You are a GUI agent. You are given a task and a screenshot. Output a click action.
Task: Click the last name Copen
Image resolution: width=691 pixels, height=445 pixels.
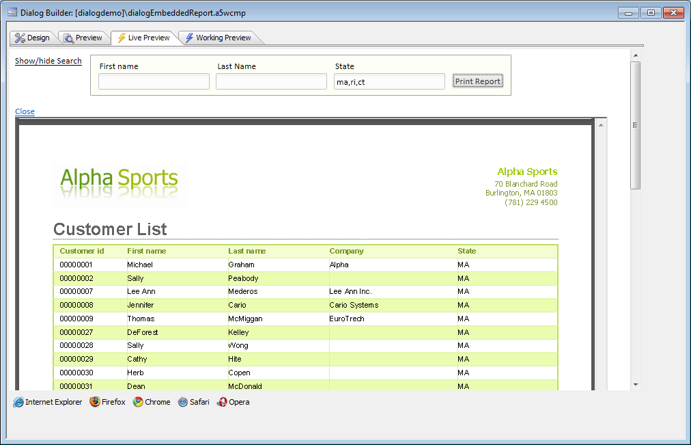point(239,373)
